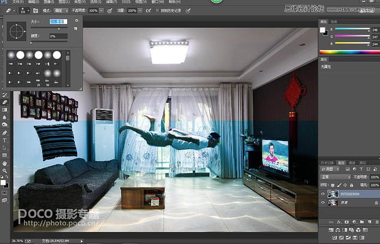Image resolution: width=380 pixels, height=244 pixels.
Task: Open eraser tool preset dropdown arrow
Action: 14,11
